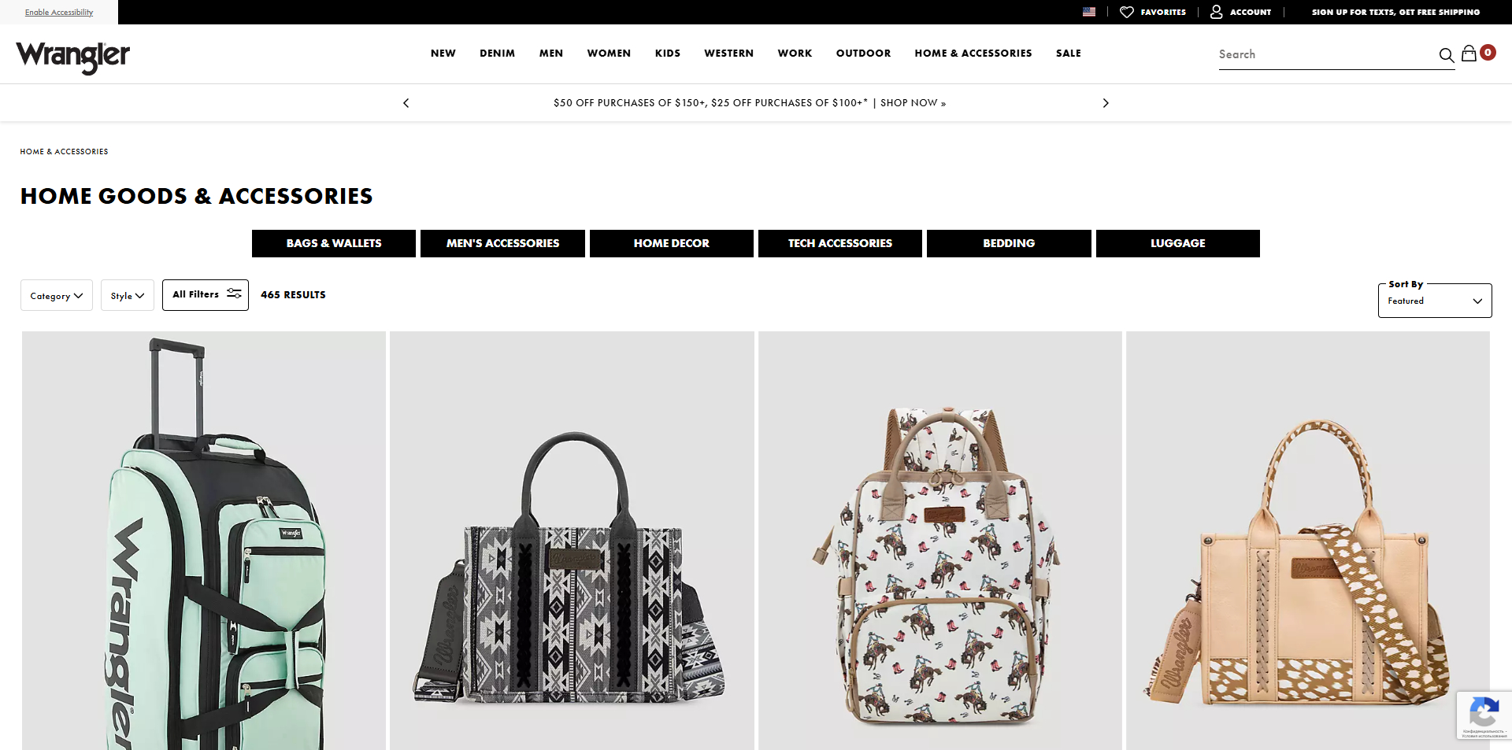The height and width of the screenshot is (750, 1512).
Task: Click the US flag country icon
Action: tap(1089, 12)
